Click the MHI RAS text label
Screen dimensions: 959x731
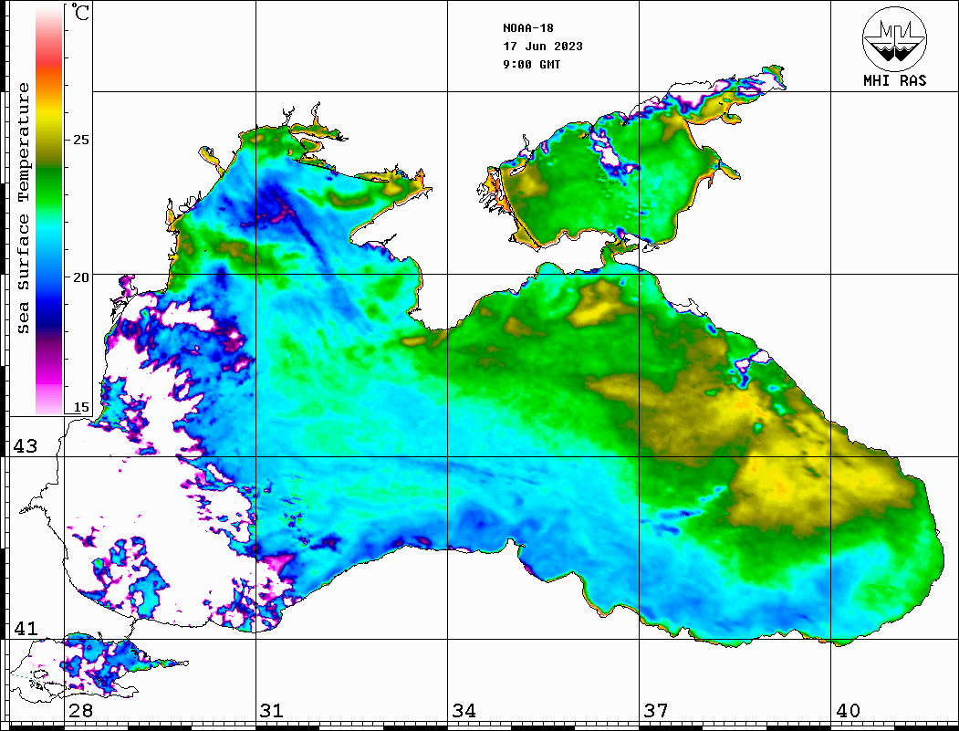click(894, 80)
